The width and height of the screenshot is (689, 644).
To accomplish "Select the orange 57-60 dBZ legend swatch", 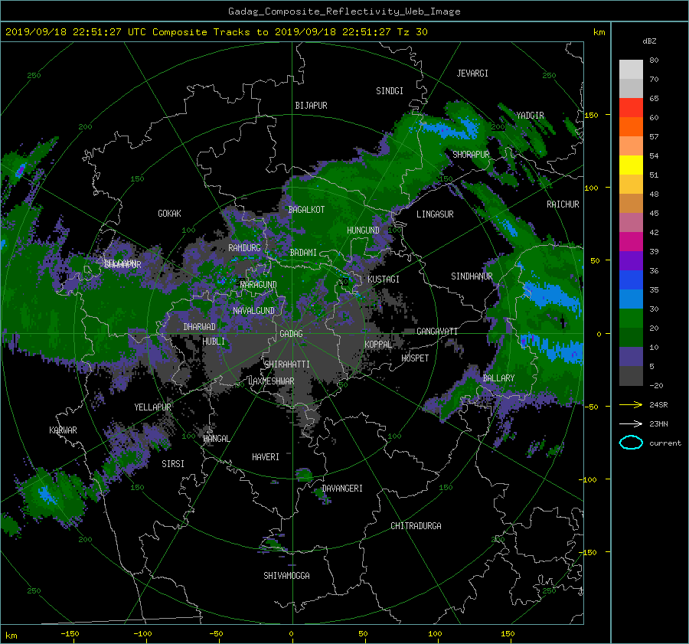I will point(631,126).
